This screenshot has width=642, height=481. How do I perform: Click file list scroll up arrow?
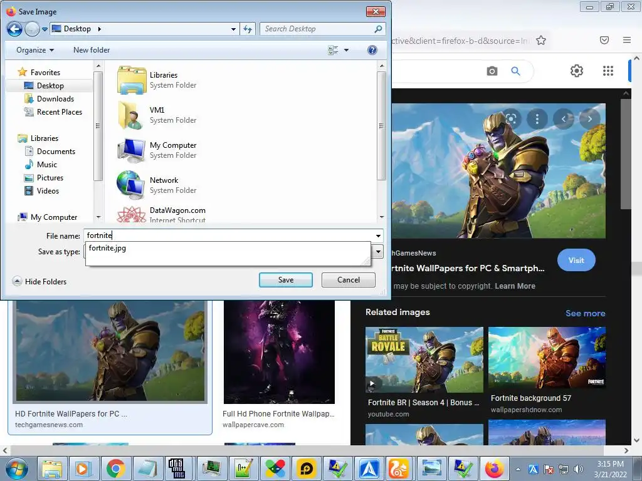(x=382, y=66)
